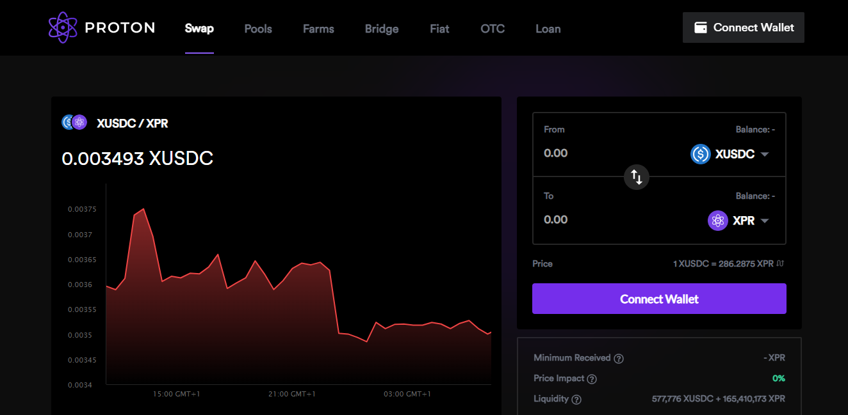Click the To field Balance label
848x415 pixels.
755,196
